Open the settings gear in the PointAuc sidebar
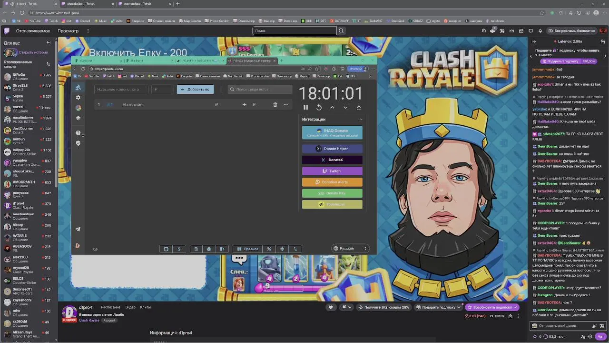The image size is (609, 343). [x=78, y=97]
